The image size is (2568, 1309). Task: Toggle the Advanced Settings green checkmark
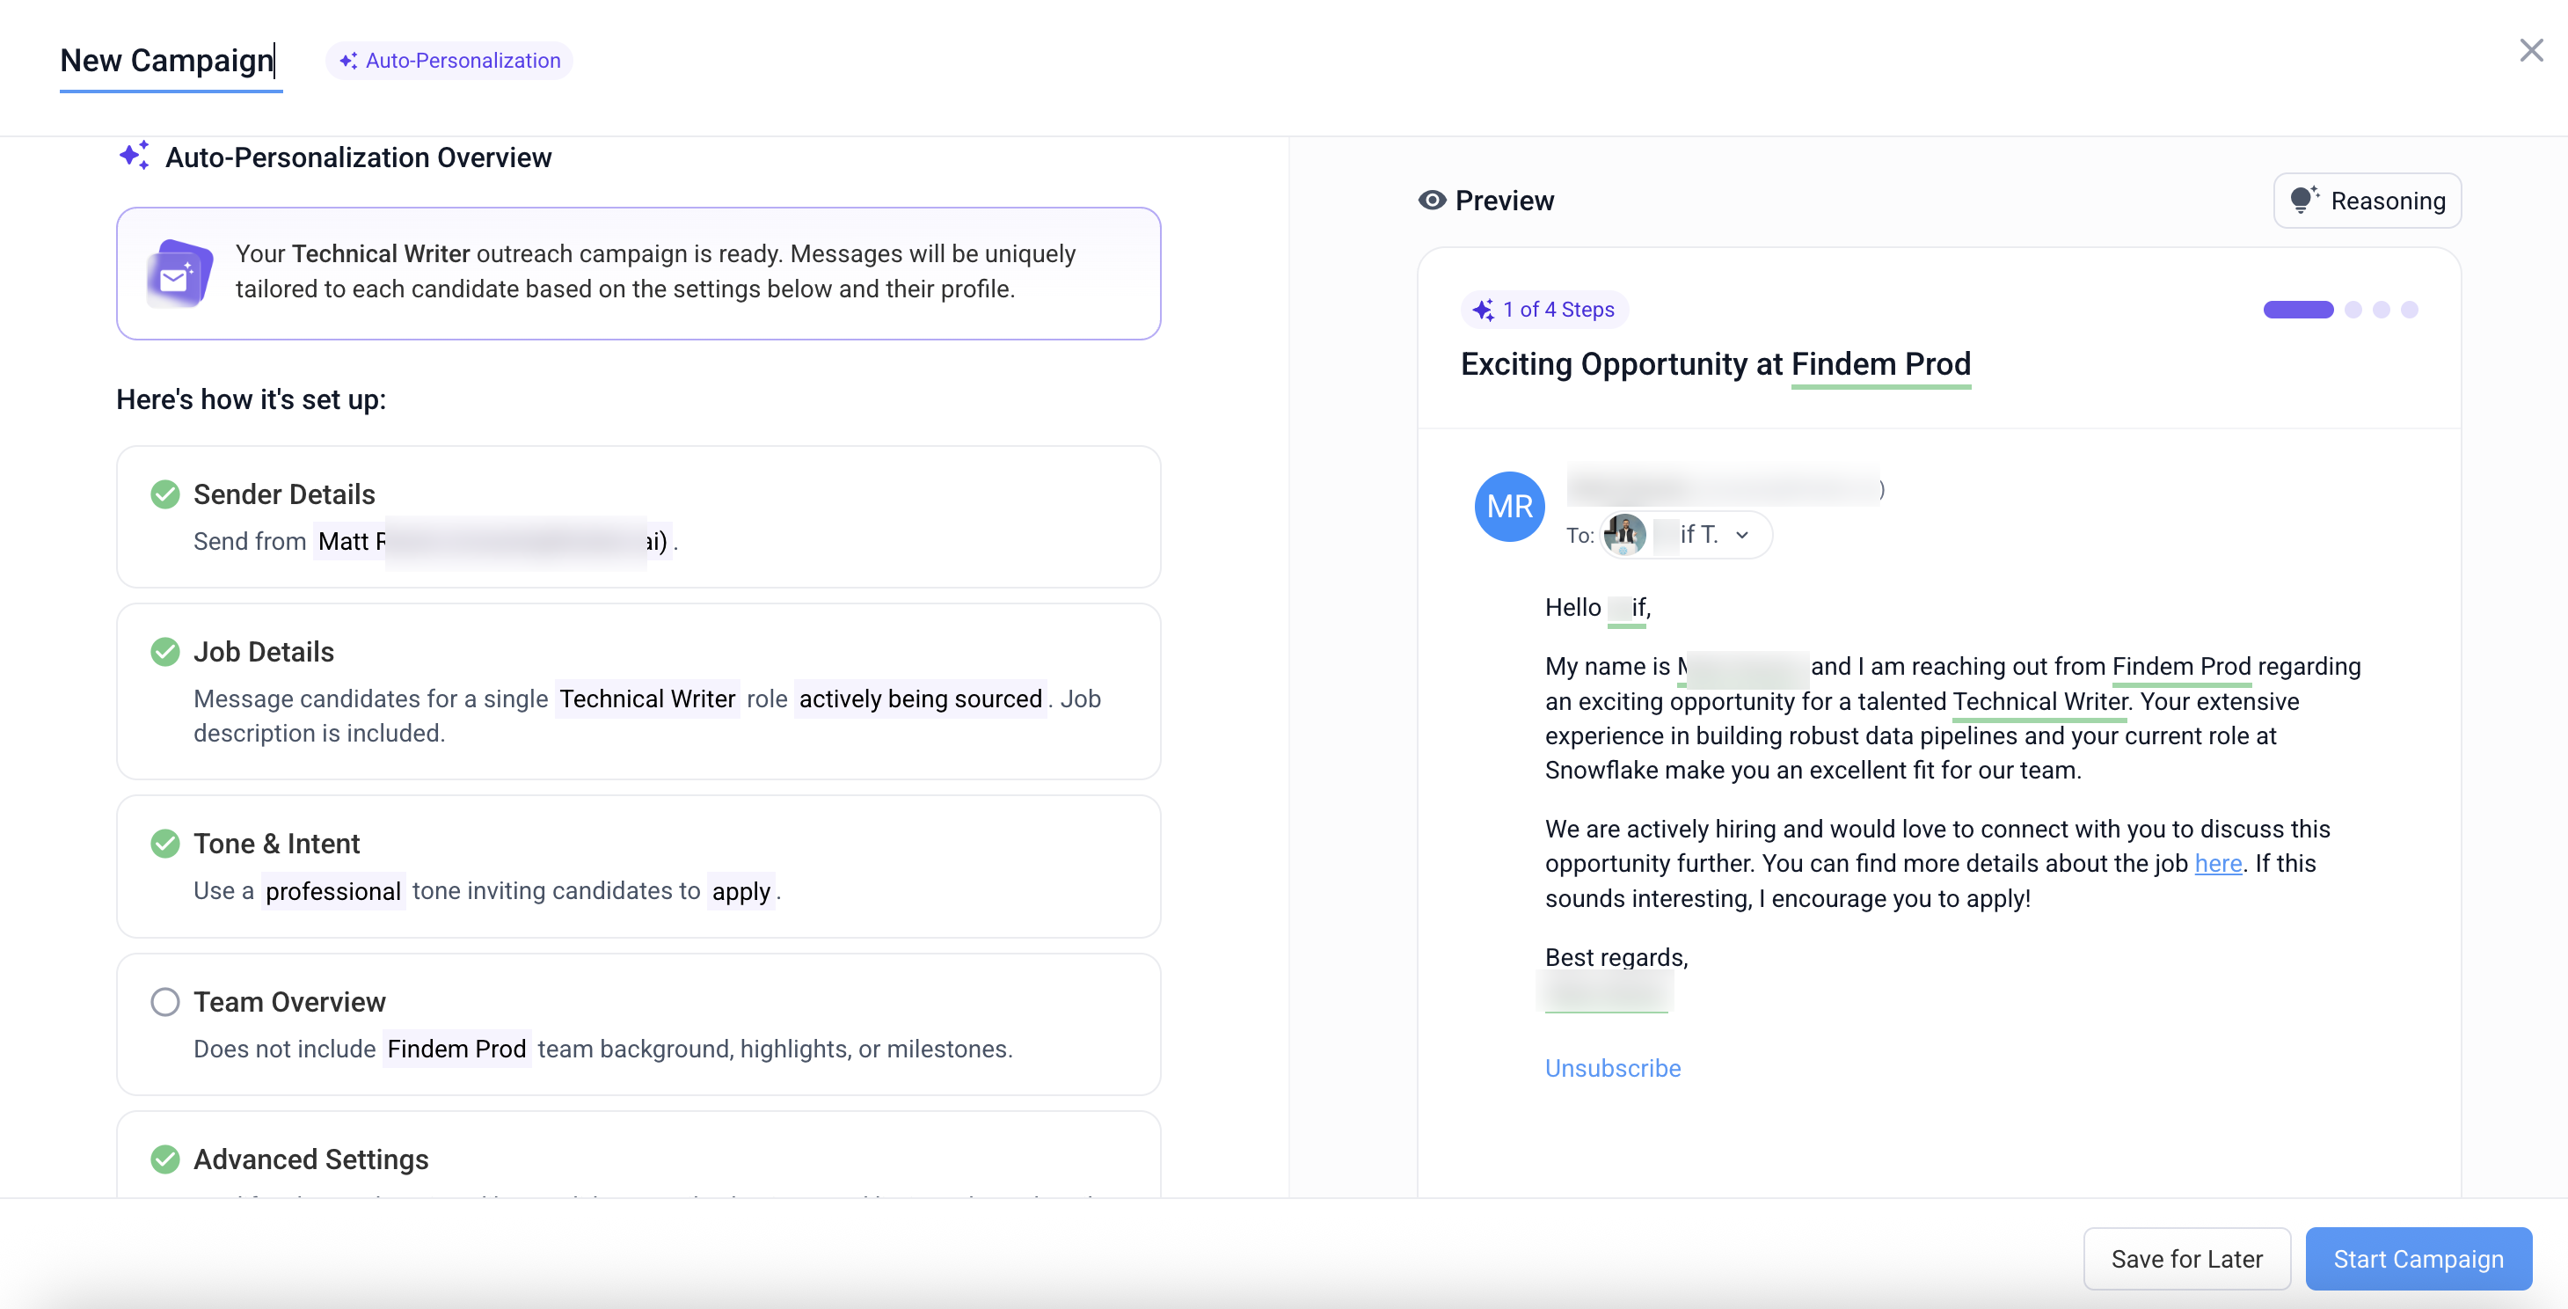(x=165, y=1159)
